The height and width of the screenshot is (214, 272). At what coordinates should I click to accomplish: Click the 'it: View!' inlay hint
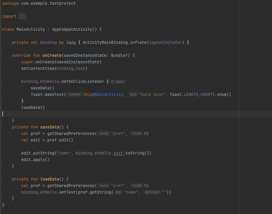tap(117, 82)
